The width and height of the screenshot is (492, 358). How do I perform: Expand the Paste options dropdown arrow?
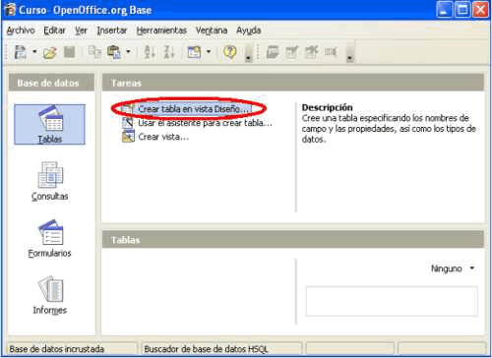pos(128,52)
